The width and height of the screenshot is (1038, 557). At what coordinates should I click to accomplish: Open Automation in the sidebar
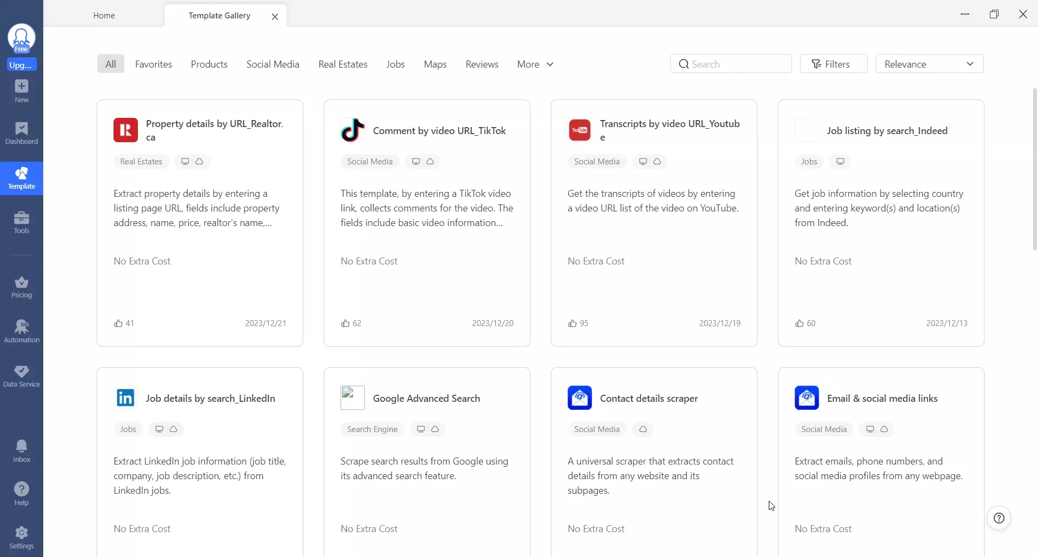click(x=22, y=331)
